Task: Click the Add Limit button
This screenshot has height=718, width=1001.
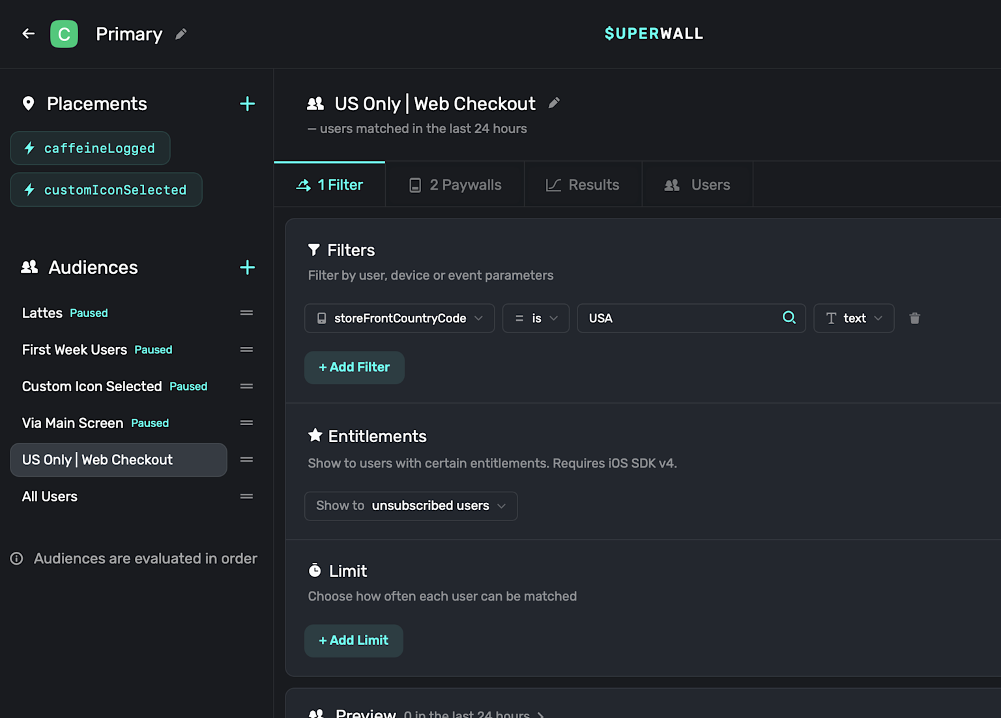Action: click(353, 641)
